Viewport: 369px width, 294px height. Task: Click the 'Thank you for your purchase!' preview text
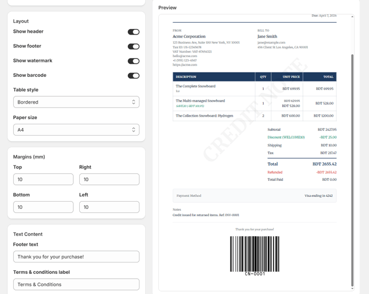[x=255, y=229]
